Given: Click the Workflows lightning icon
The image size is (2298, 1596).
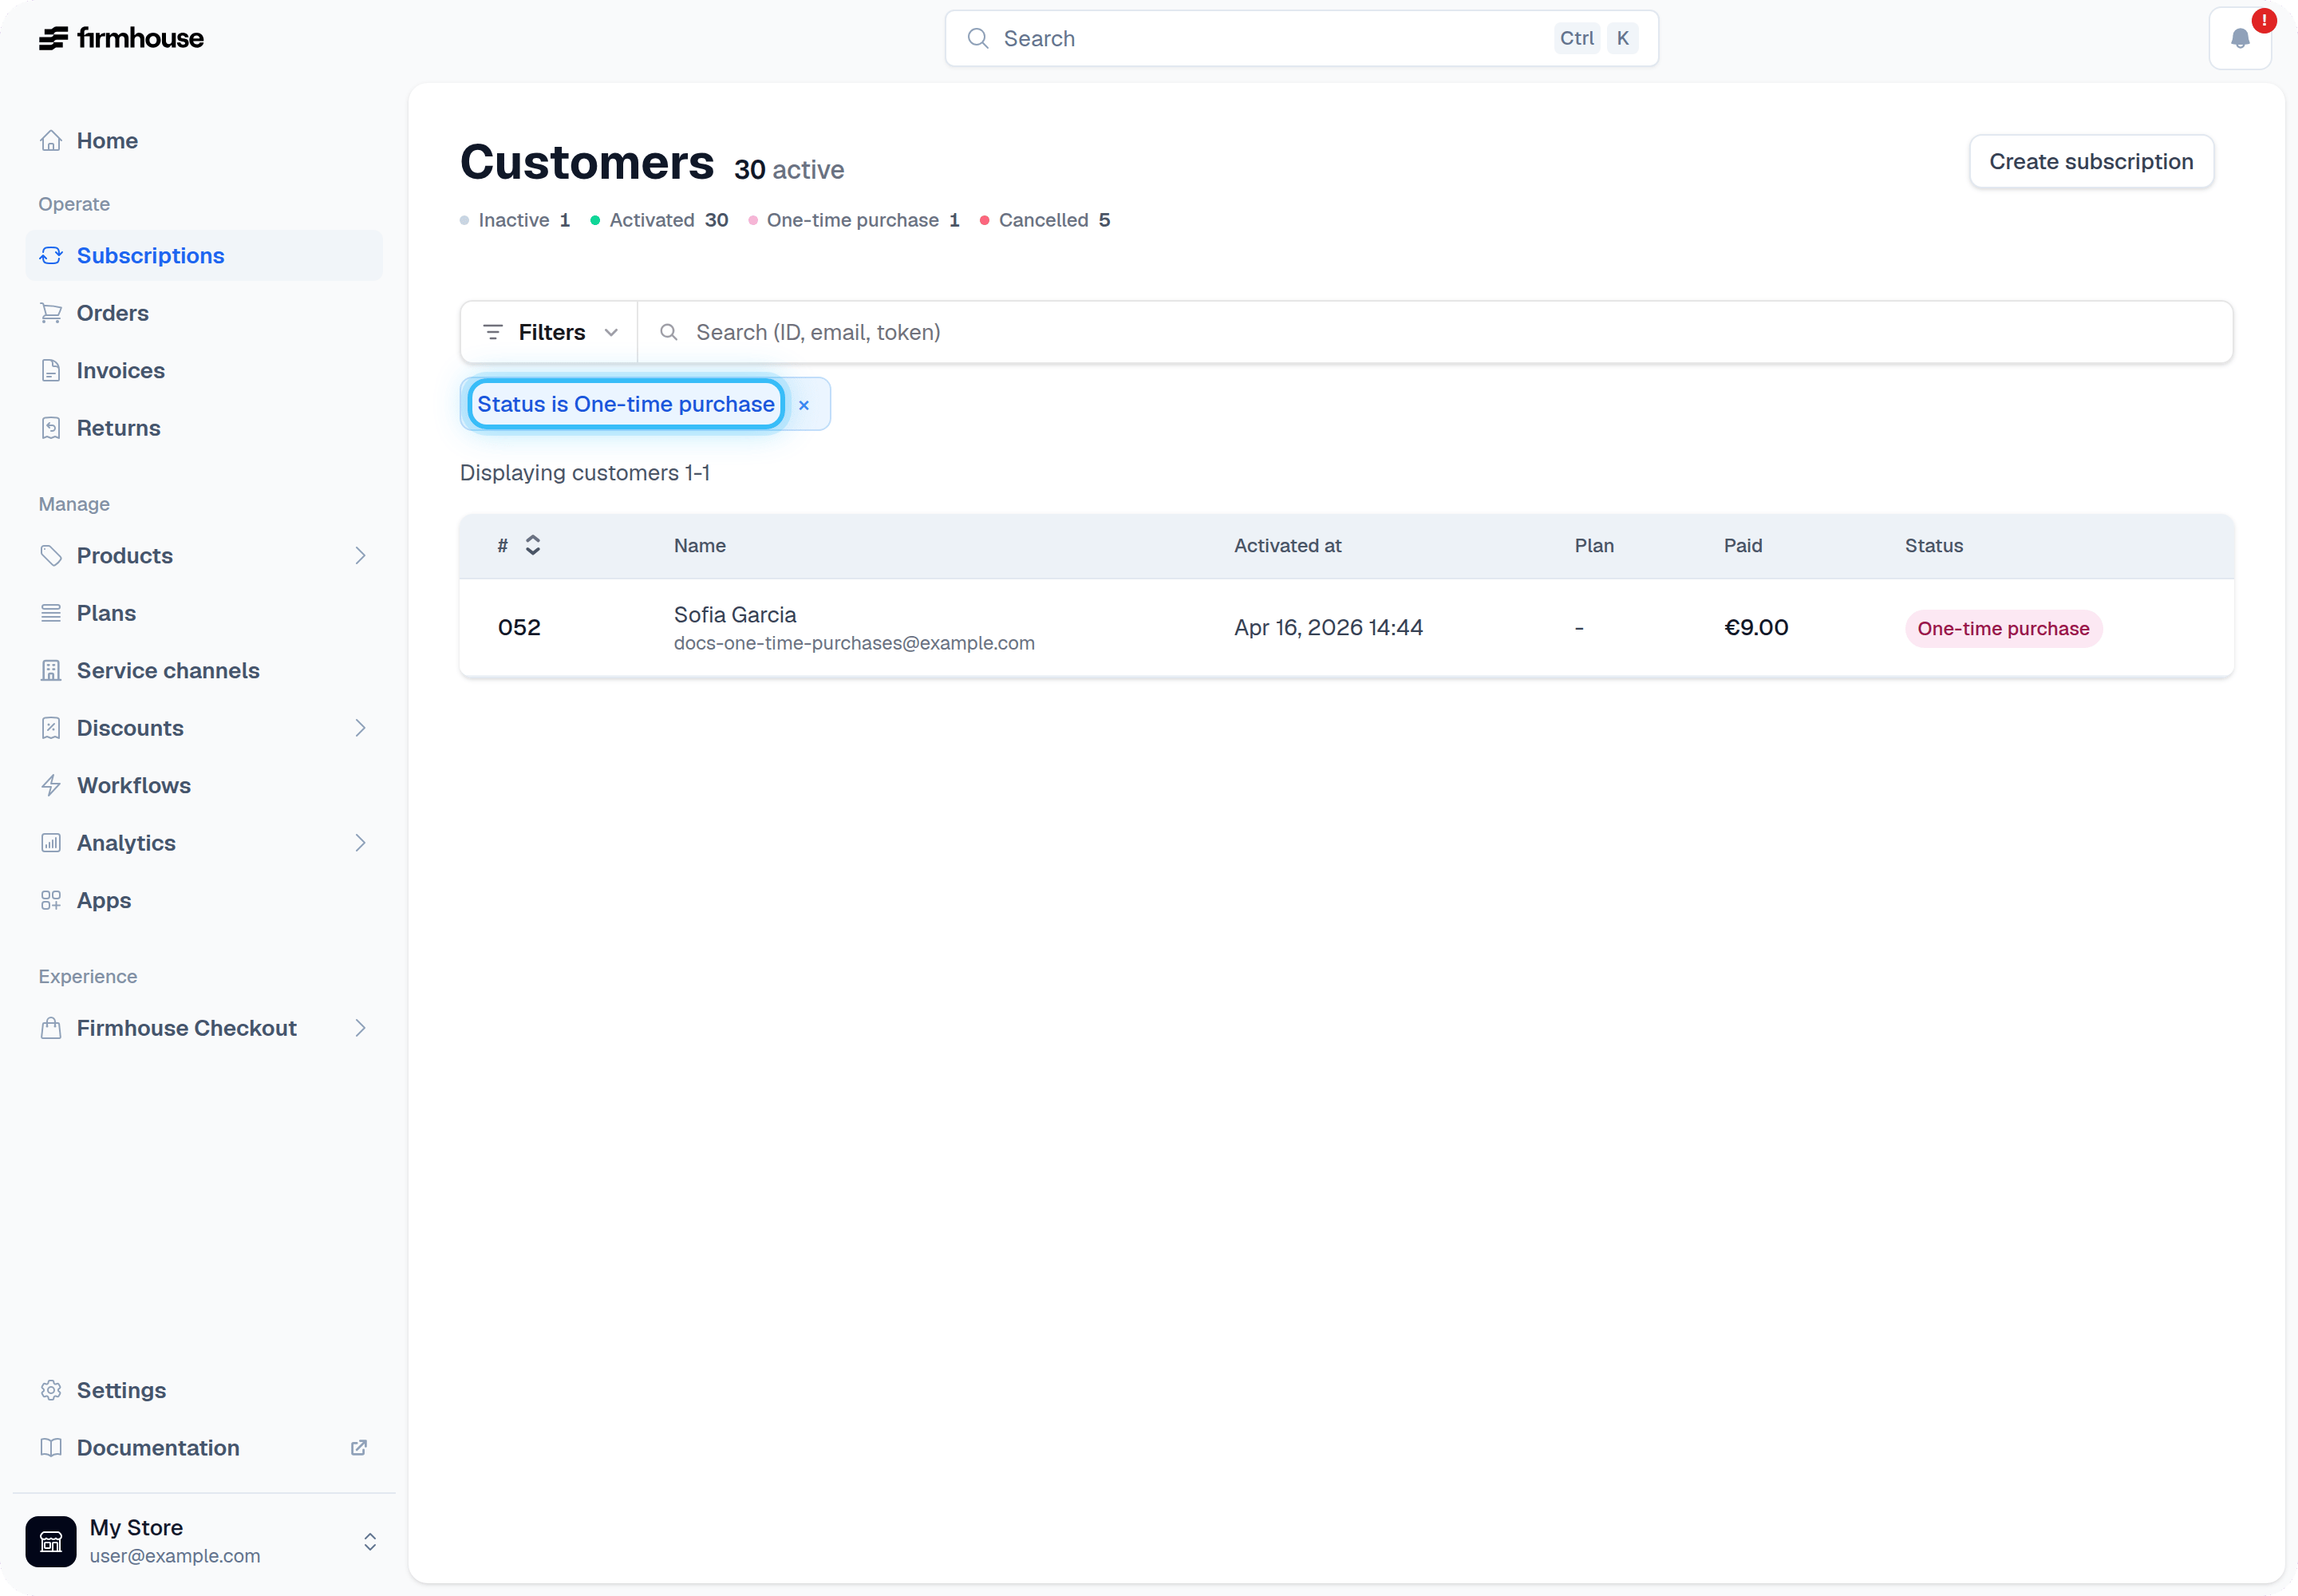Looking at the screenshot, I should click(x=51, y=786).
